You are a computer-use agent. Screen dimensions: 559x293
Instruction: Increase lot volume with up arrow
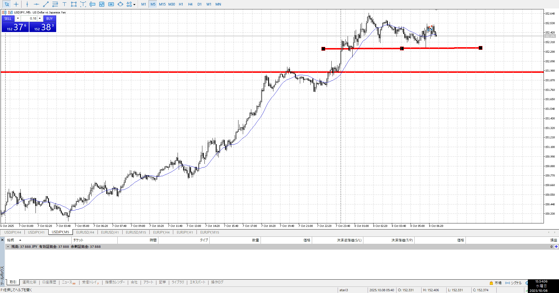40,18
